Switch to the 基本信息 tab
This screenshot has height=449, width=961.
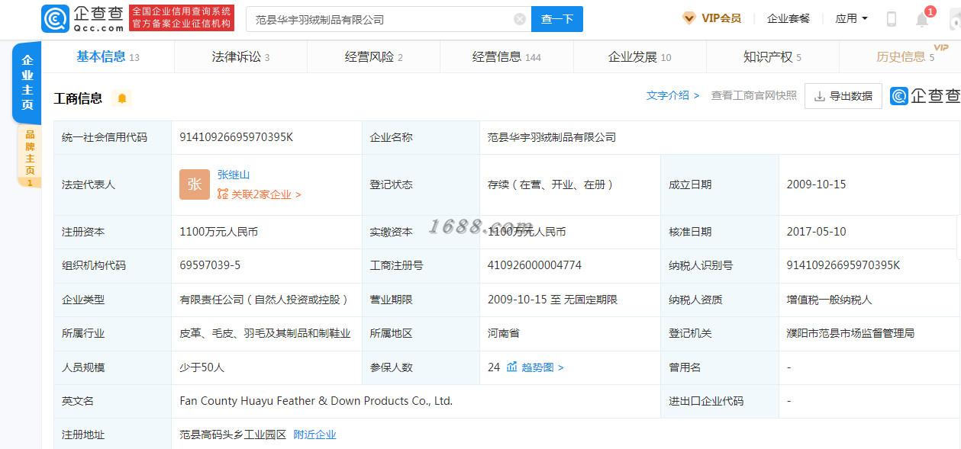click(x=108, y=56)
